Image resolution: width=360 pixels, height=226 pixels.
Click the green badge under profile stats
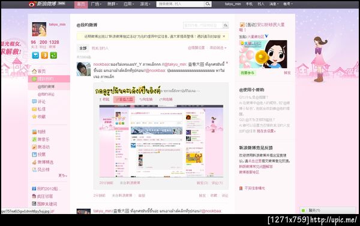(53, 56)
